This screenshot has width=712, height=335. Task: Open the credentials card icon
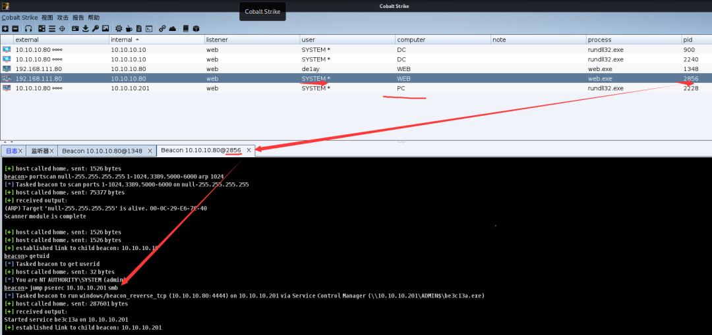tap(75, 28)
